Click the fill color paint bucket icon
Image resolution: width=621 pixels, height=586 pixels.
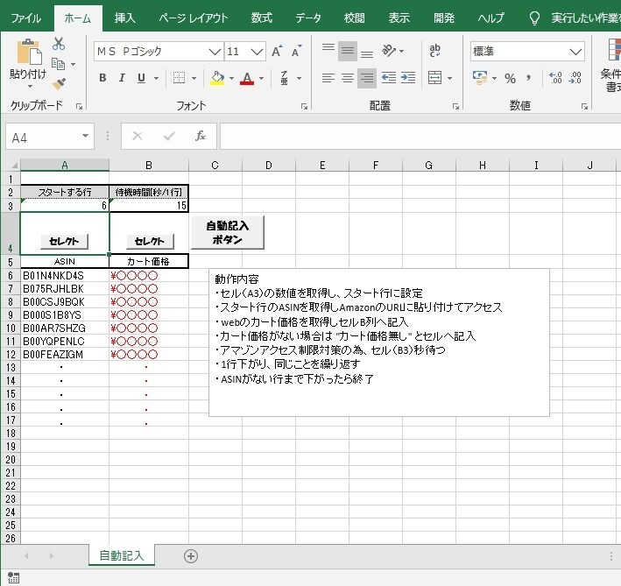(x=217, y=78)
